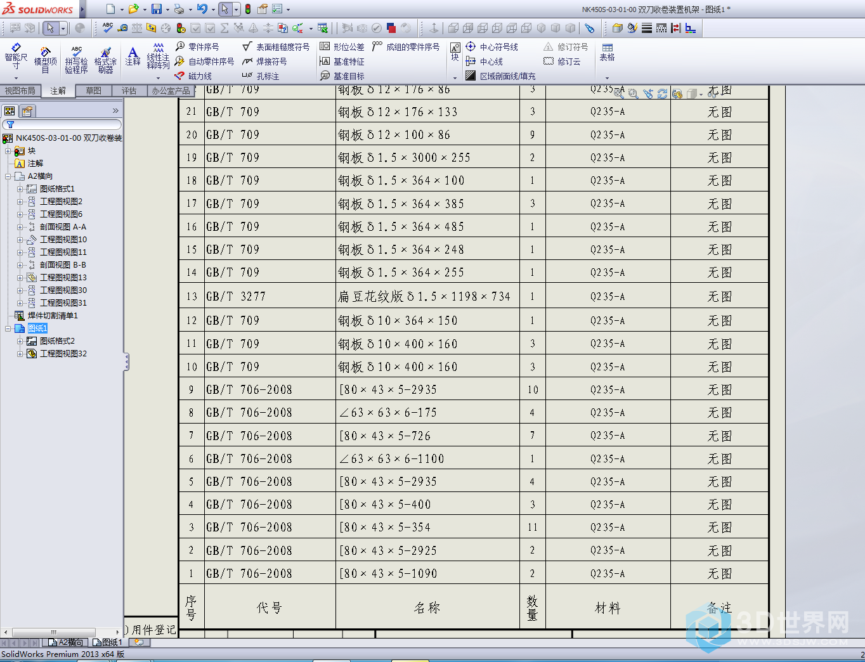Save the drawing with the floppy disk icon
The image size is (865, 662).
pyautogui.click(x=156, y=10)
